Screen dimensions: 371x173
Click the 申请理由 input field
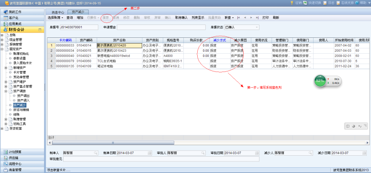(x=161, y=27)
